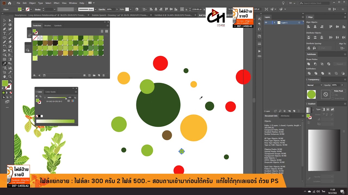Open opacity arrow in Transparency panel

[341, 85]
